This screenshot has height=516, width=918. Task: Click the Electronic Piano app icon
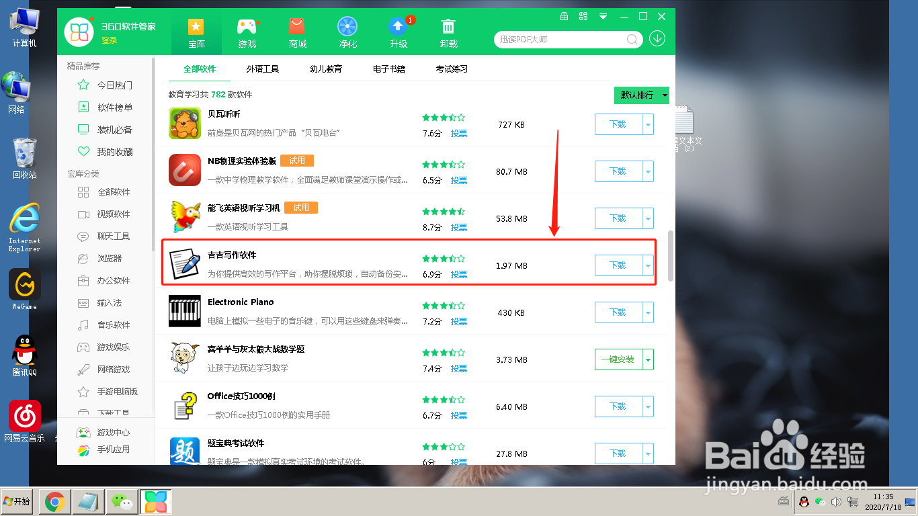click(x=185, y=312)
